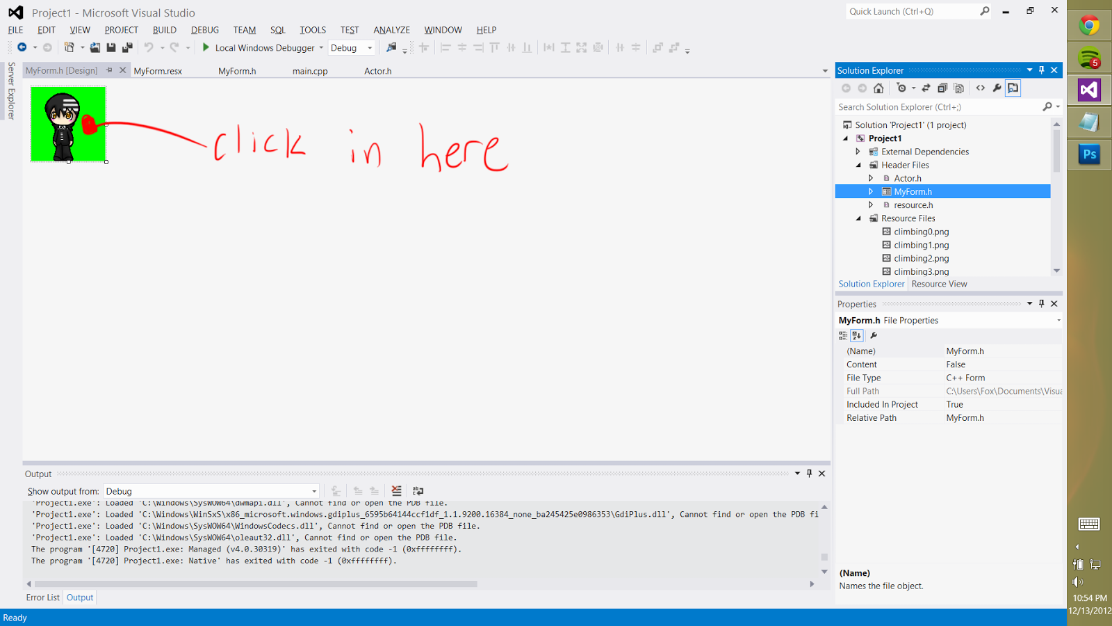Pin the Properties window
This screenshot has width=1112, height=626.
click(x=1041, y=303)
